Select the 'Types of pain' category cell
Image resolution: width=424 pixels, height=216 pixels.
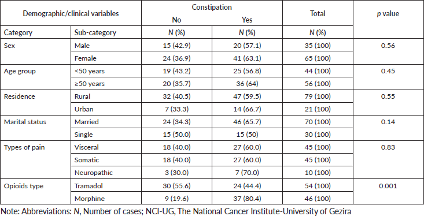pos(35,160)
